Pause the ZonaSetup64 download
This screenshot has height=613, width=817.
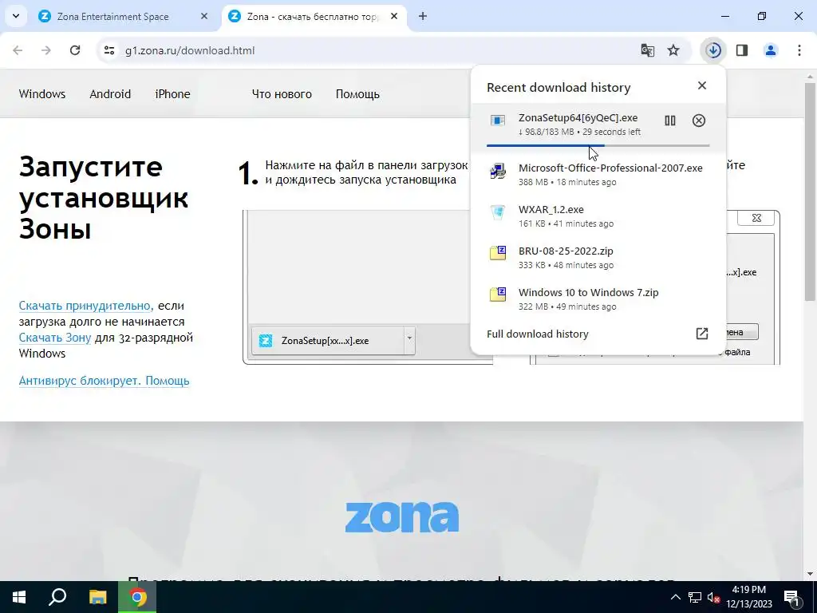(669, 121)
